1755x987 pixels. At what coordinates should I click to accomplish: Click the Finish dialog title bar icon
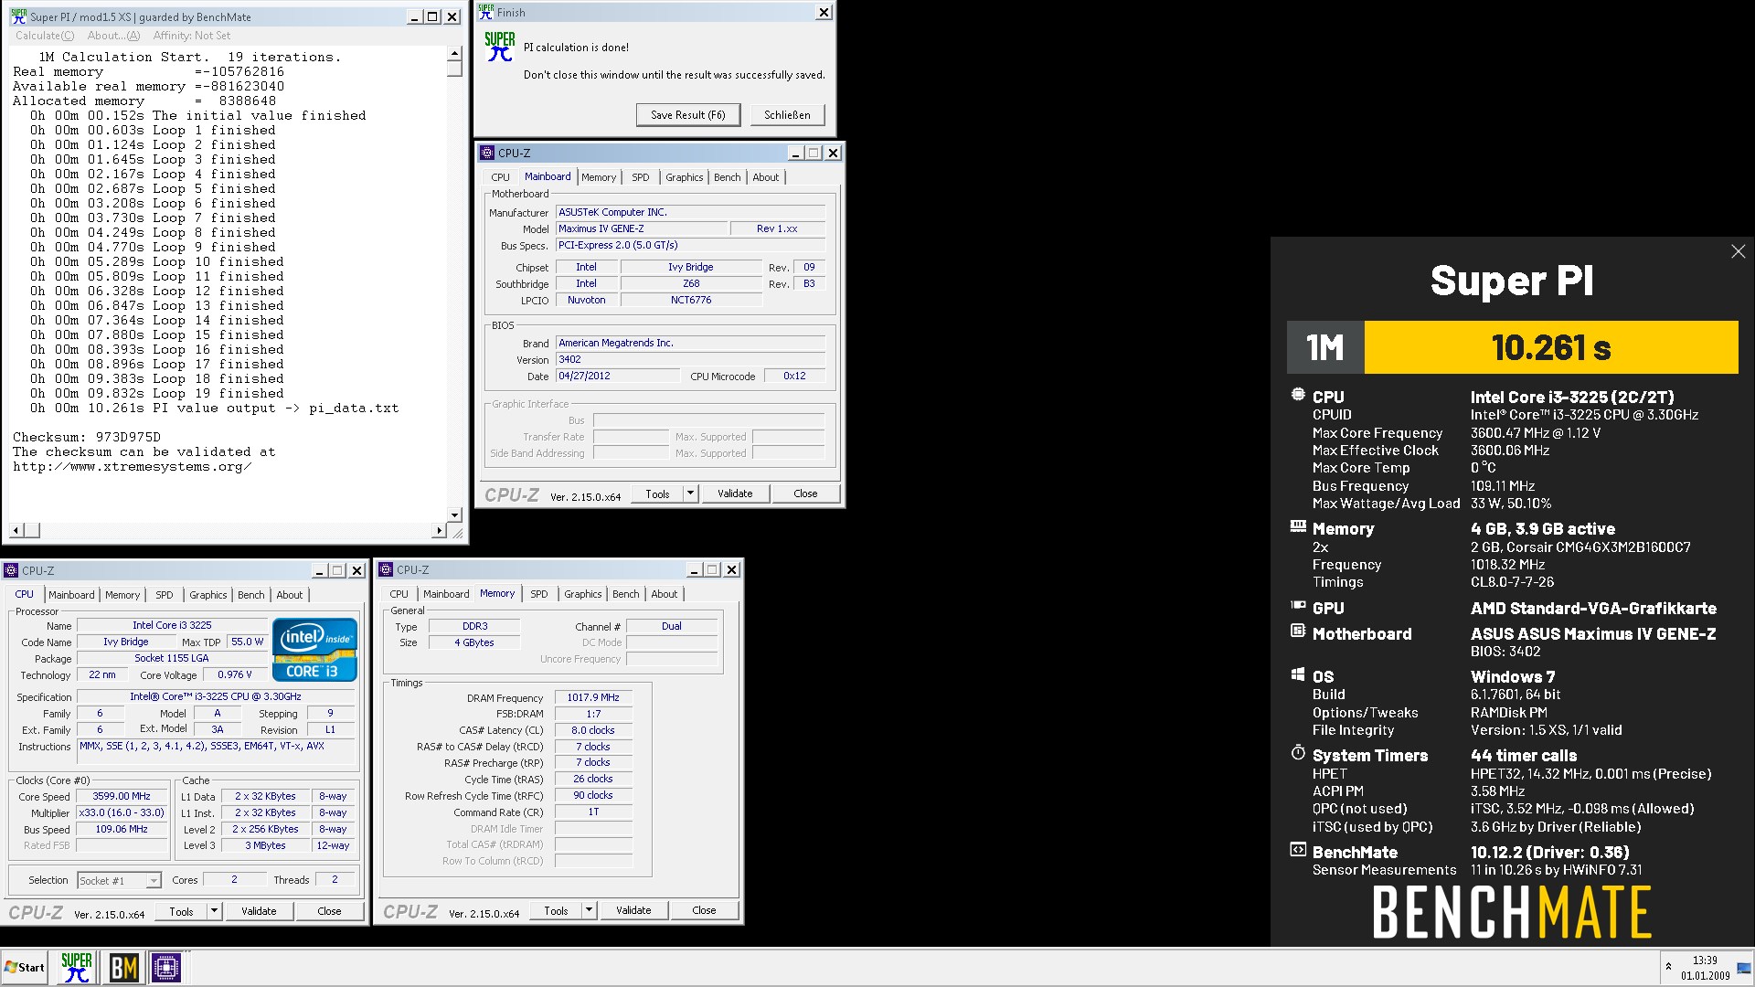point(485,12)
